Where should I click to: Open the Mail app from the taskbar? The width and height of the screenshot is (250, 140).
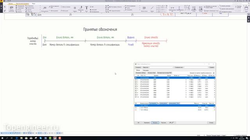pos(31,138)
